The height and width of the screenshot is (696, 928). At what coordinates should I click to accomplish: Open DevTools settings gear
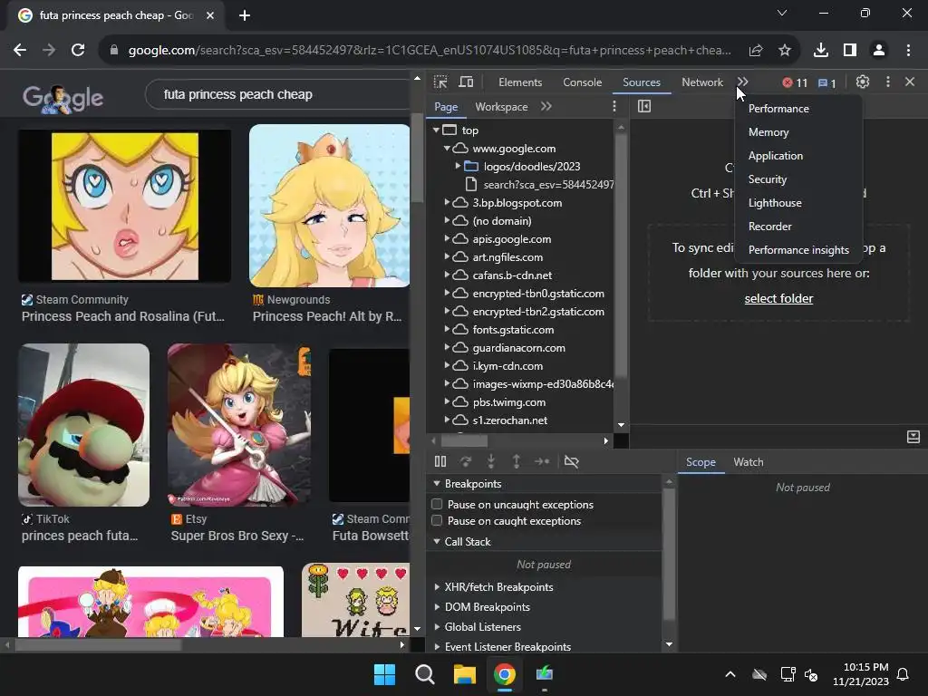coord(863,82)
